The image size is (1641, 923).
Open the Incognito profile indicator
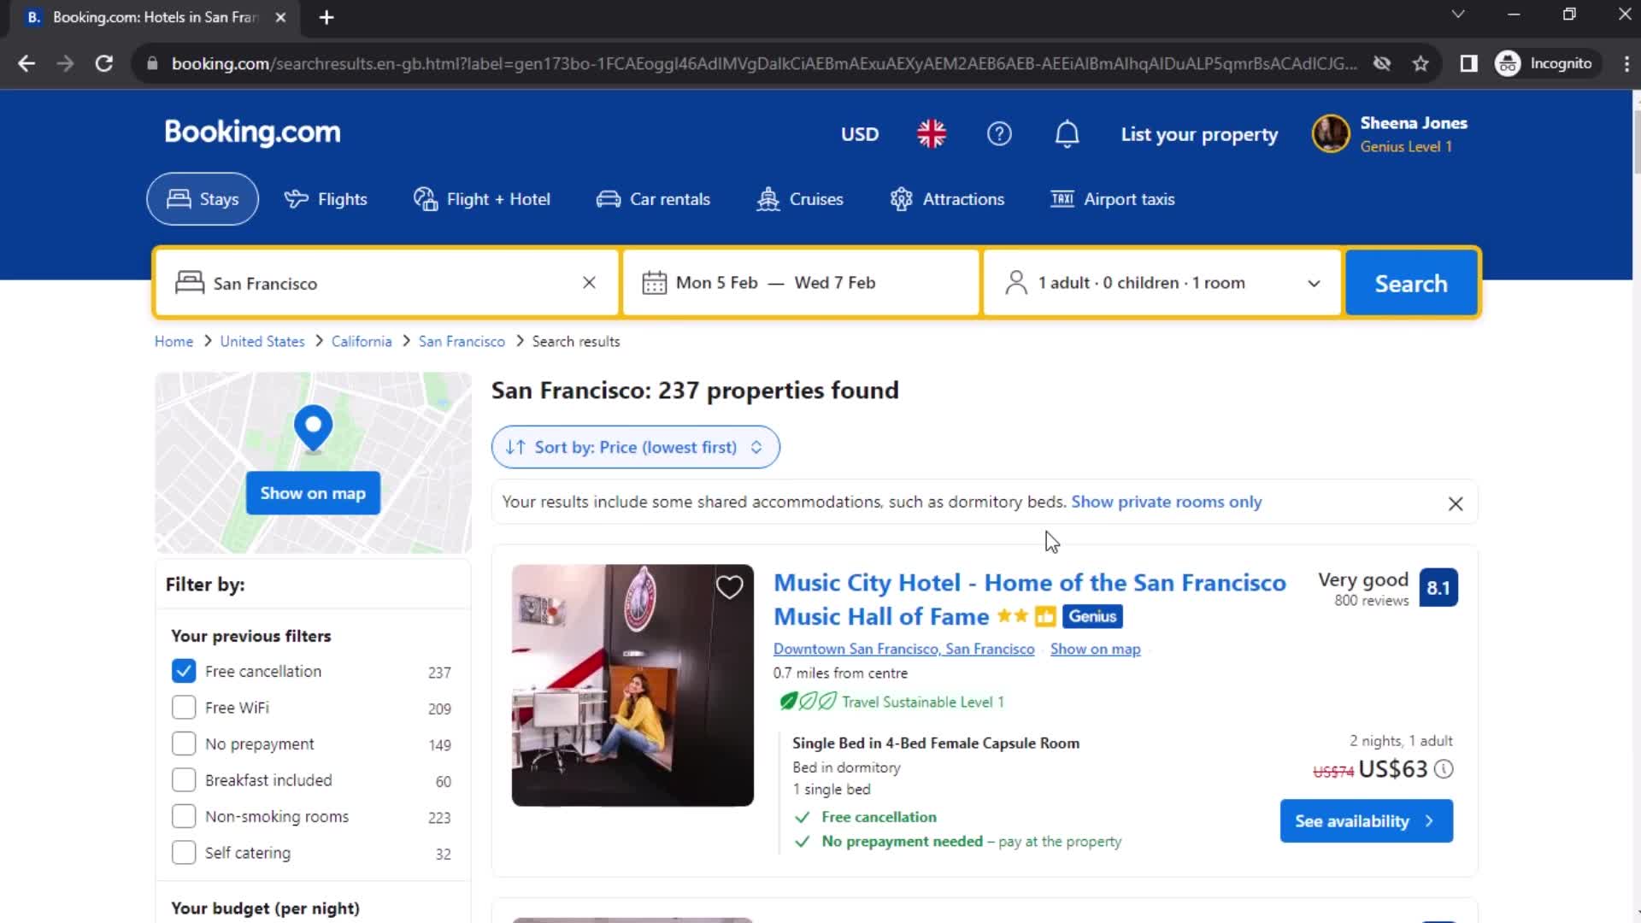(1545, 63)
